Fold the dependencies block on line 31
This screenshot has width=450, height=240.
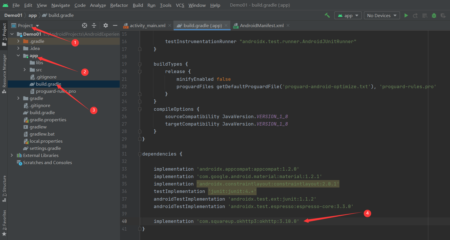tap(140, 154)
